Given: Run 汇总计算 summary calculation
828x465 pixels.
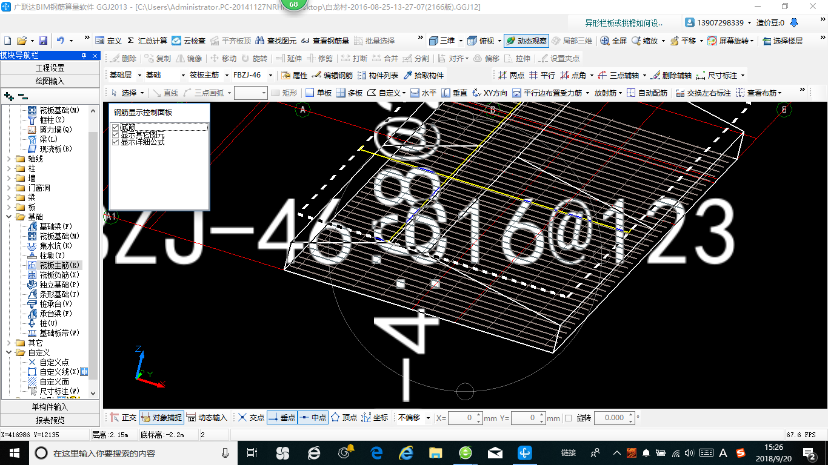Looking at the screenshot, I should pos(147,41).
